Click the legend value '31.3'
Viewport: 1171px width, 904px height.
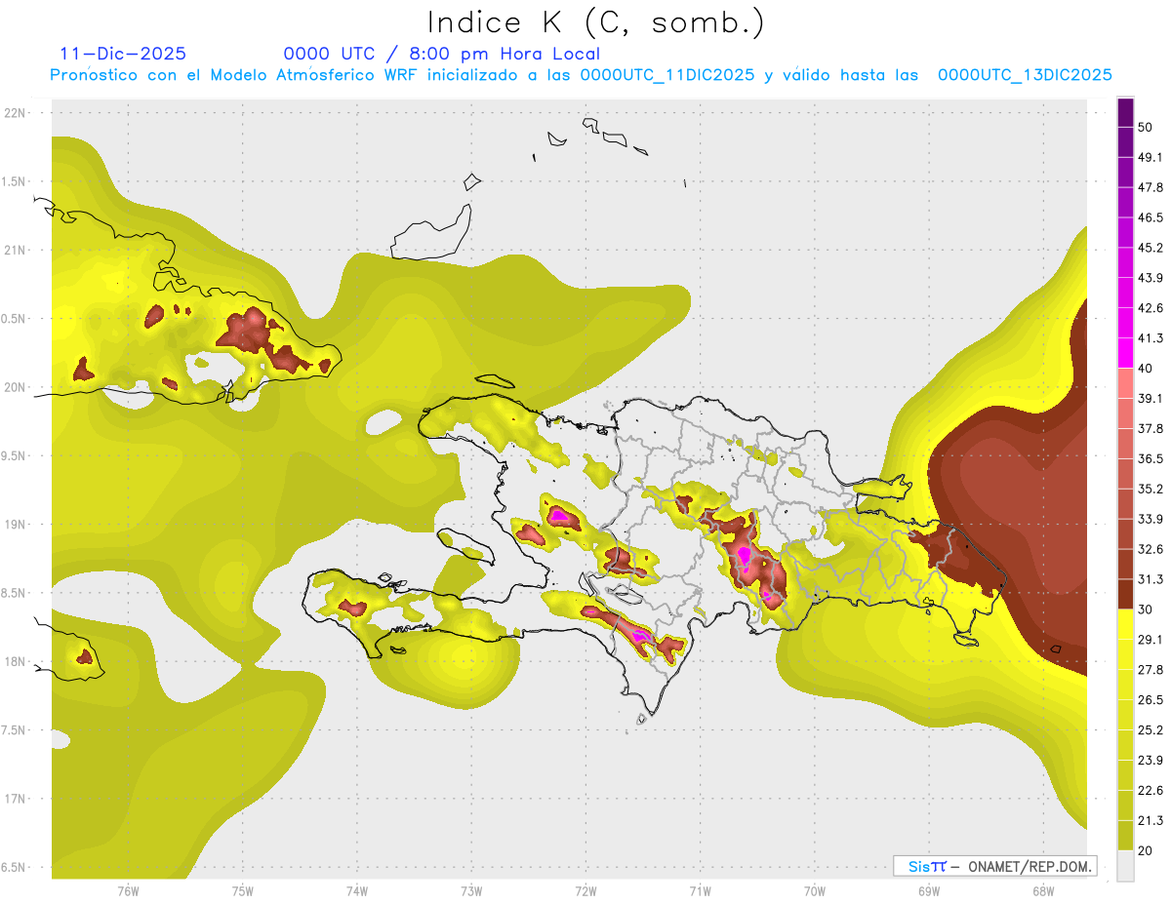click(1151, 579)
